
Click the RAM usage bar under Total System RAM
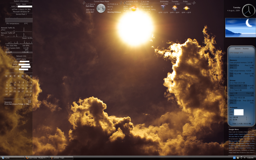[19, 52]
